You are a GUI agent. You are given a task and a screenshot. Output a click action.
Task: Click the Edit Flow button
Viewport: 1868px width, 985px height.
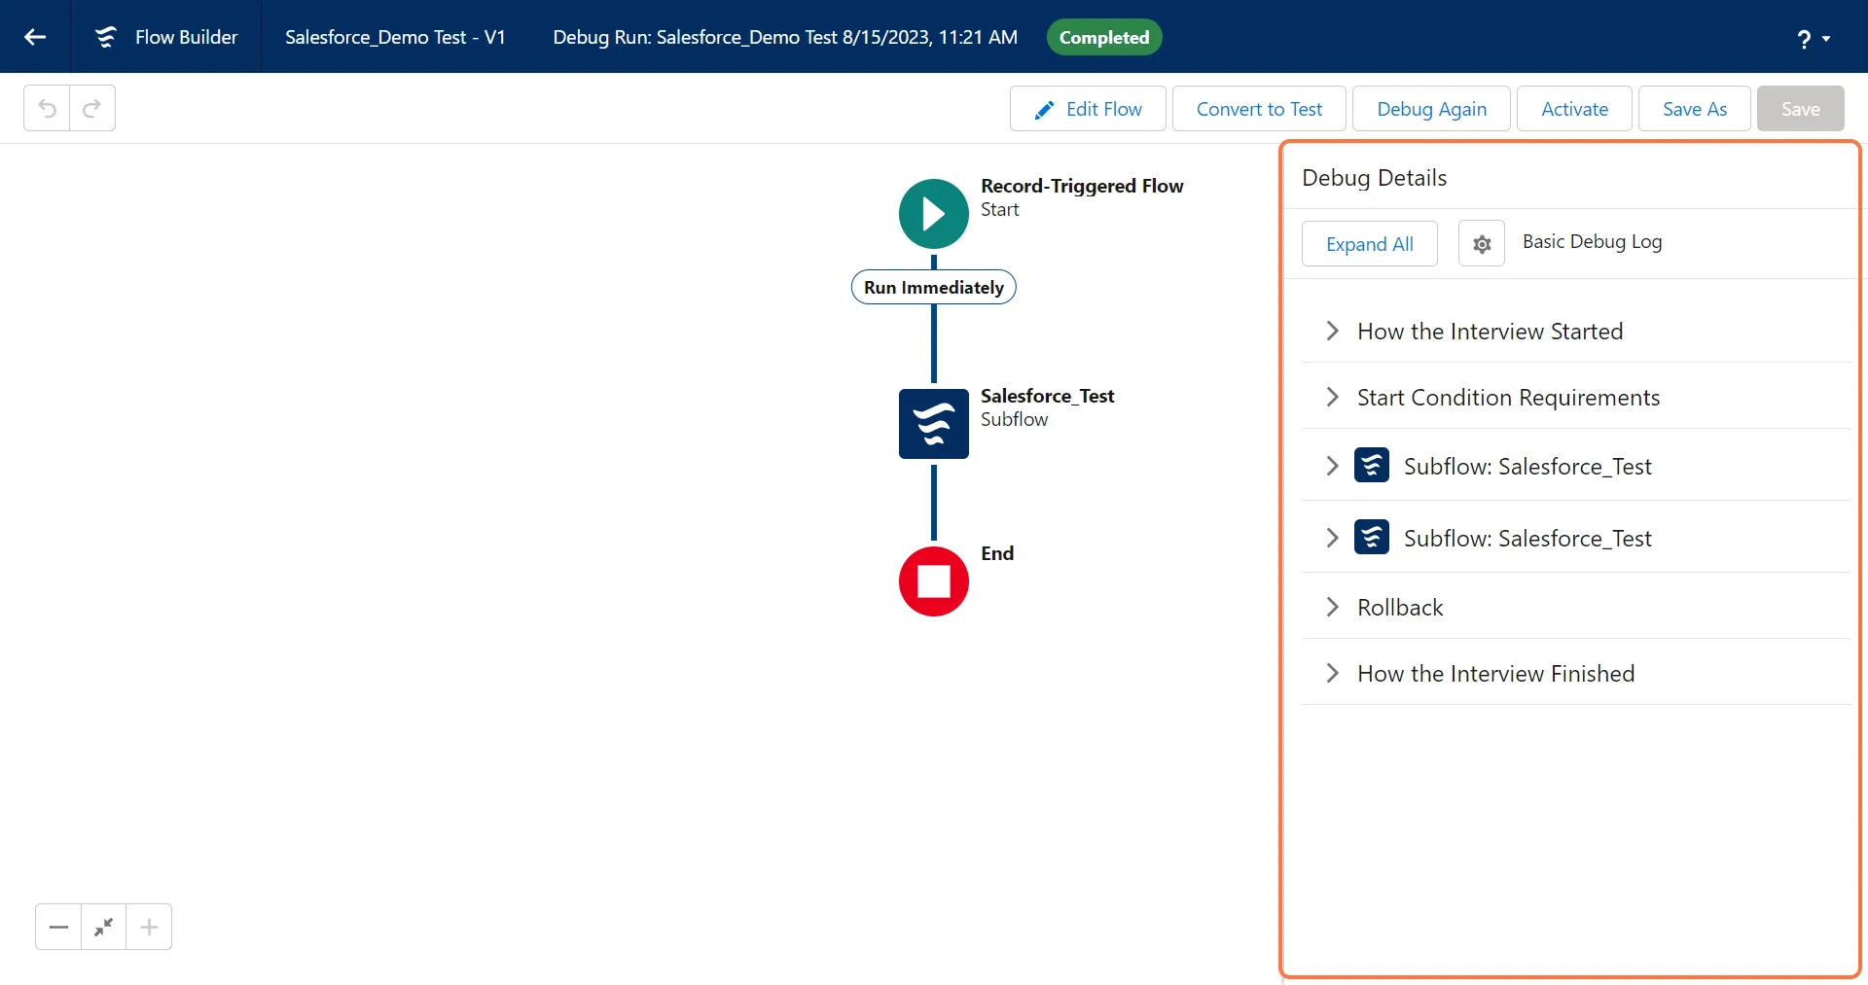(x=1088, y=109)
